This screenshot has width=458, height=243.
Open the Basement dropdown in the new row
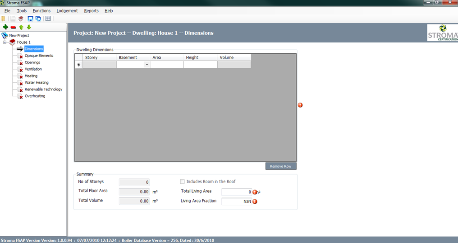point(147,65)
